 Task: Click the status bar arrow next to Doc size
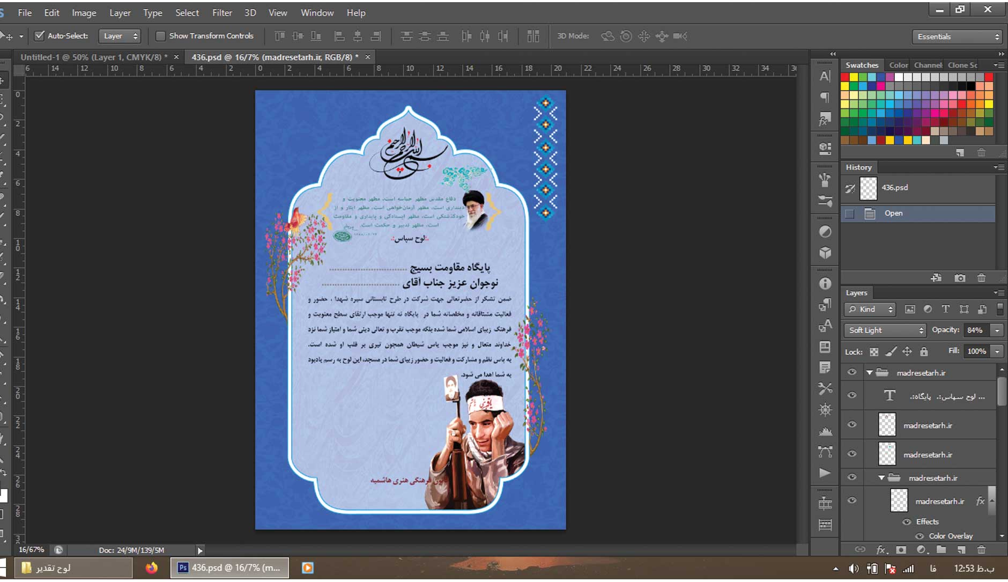coord(200,550)
